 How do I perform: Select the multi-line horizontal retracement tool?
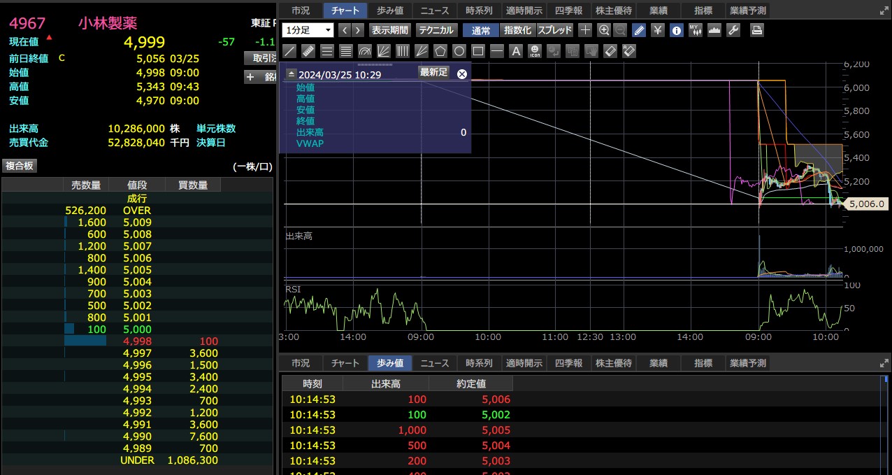pyautogui.click(x=346, y=51)
